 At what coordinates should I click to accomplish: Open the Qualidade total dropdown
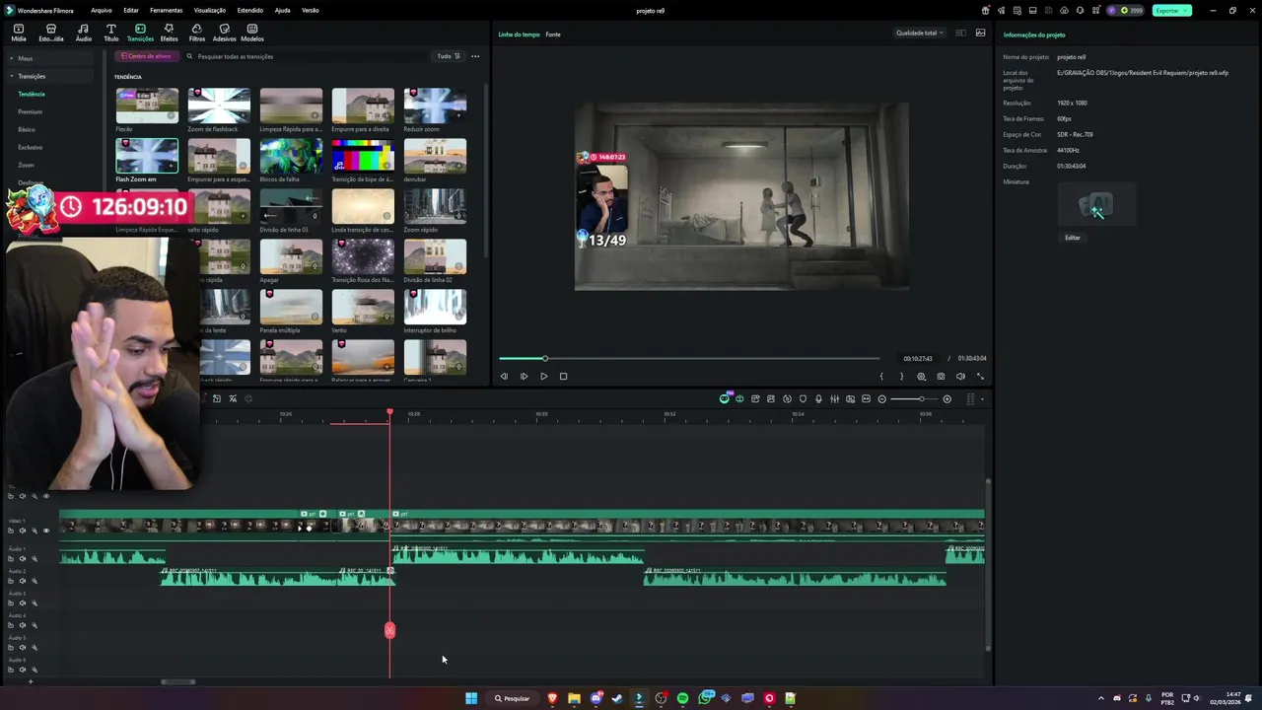(x=919, y=33)
